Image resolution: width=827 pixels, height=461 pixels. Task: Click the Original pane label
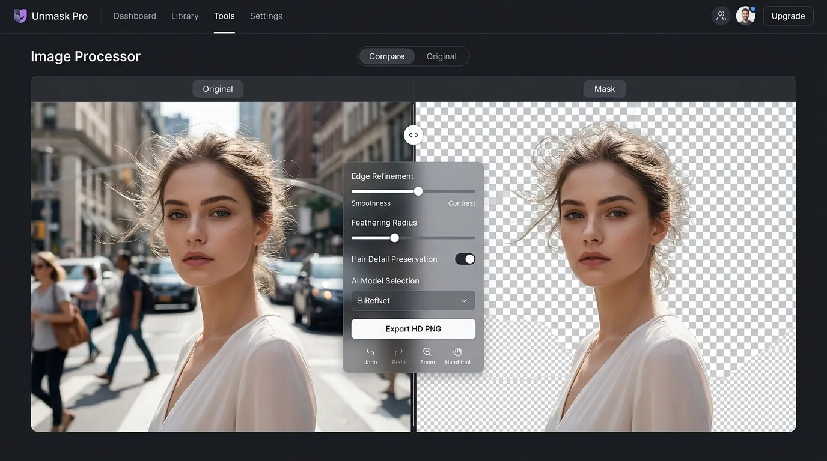click(x=218, y=89)
